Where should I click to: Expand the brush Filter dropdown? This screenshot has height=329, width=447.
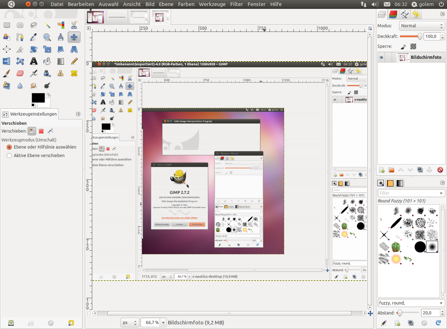[x=441, y=193]
